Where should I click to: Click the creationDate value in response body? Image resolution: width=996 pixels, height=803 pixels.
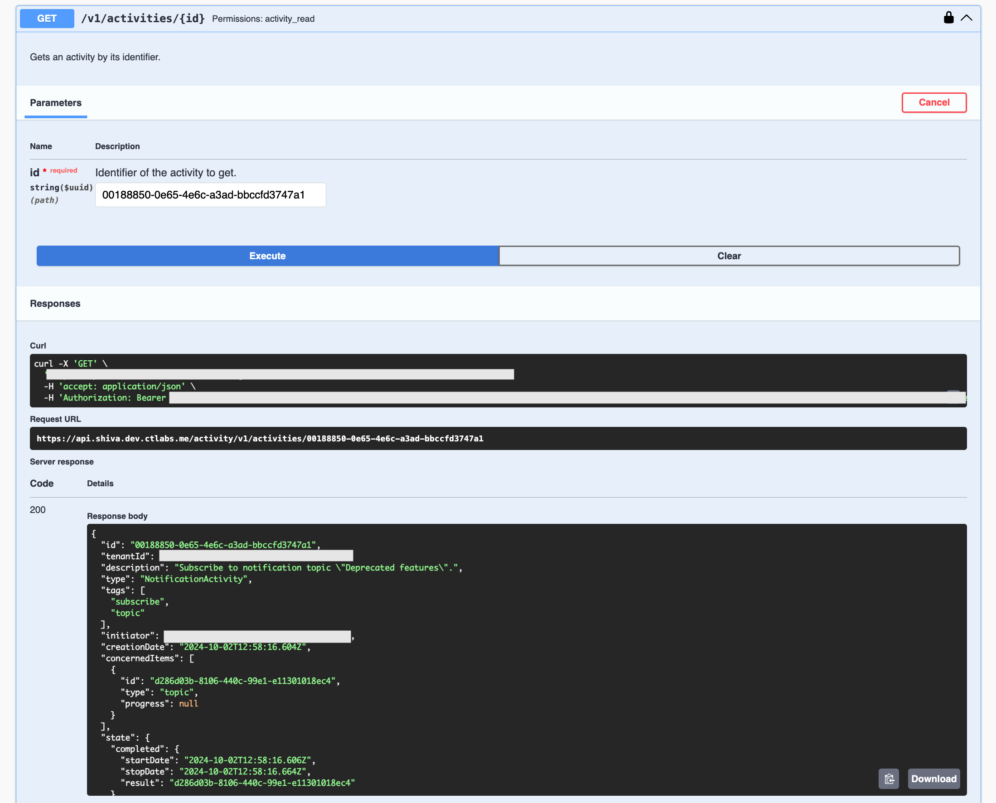(x=243, y=647)
